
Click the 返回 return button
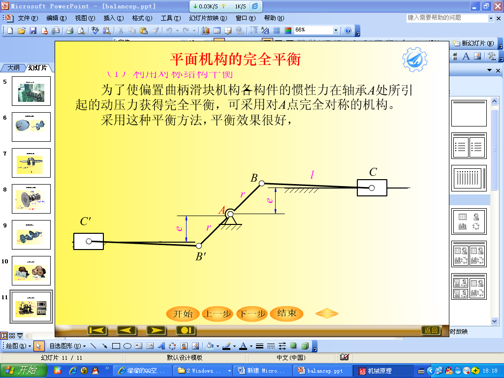(431, 330)
